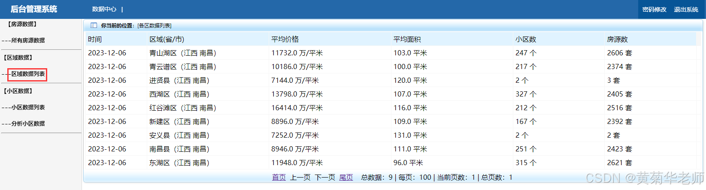The width and height of the screenshot is (706, 190).
Task: Click price 7252.0 万/平米
Action: coord(295,135)
